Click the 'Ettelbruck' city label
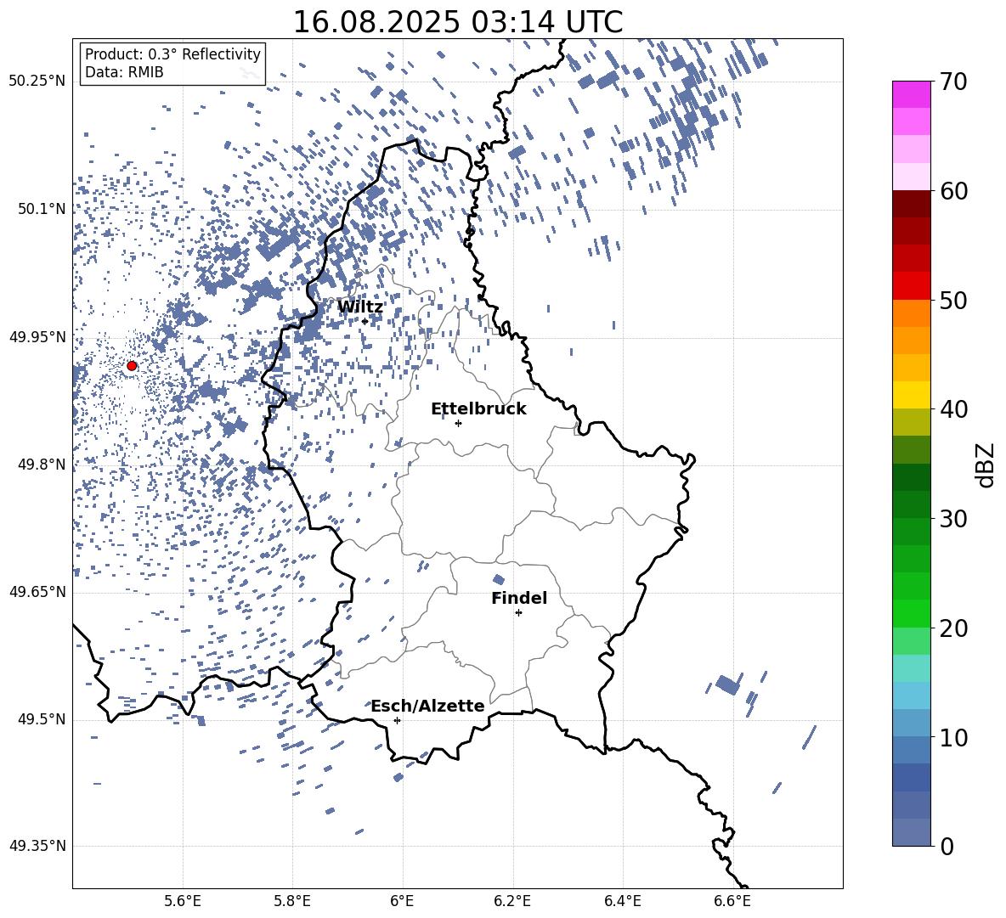This screenshot has width=1006, height=918. pyautogui.click(x=478, y=409)
